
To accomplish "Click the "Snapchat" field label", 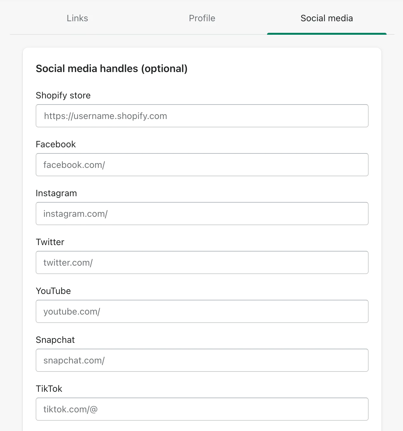I will click(x=55, y=340).
